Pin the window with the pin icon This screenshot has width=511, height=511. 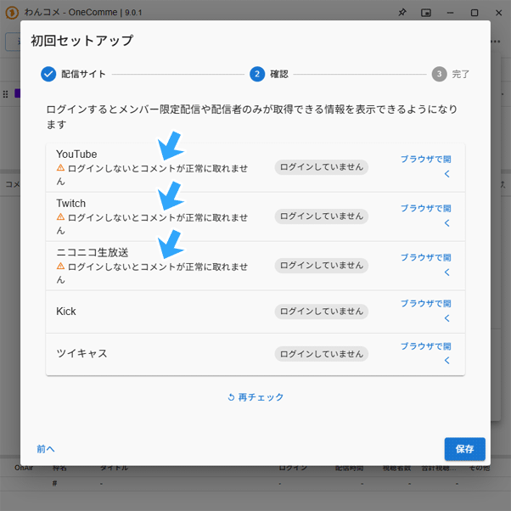tap(402, 13)
